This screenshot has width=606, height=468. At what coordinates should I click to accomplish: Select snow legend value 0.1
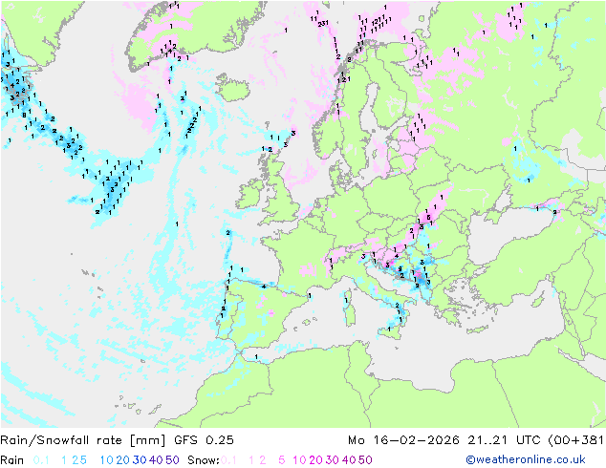[x=228, y=460]
